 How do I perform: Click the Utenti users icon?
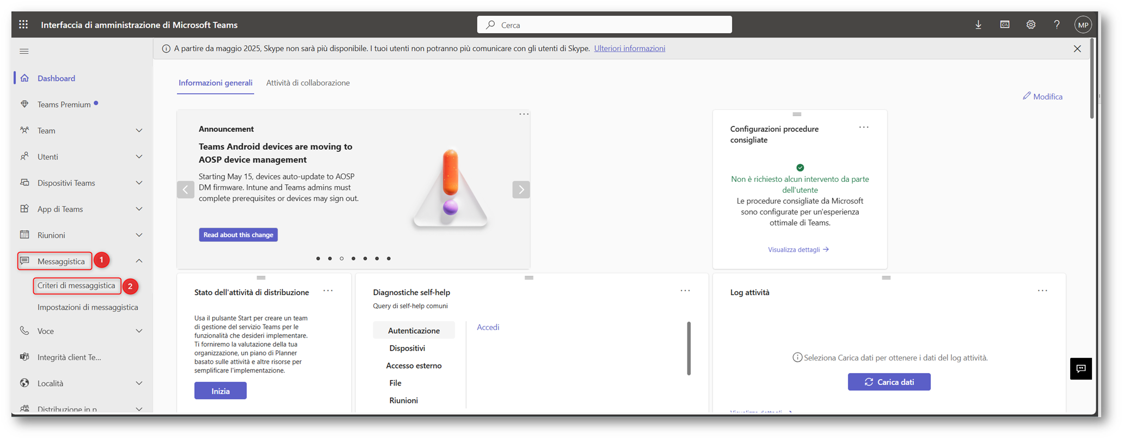point(24,156)
